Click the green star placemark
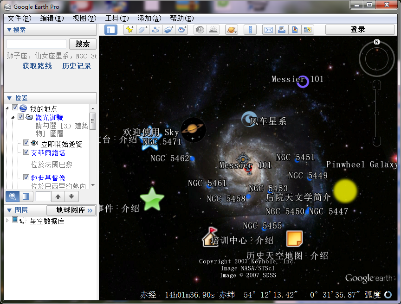The width and height of the screenshot is (401, 304). point(152,199)
